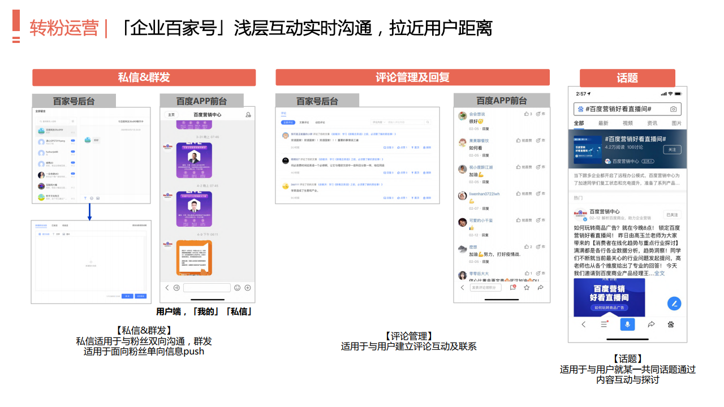Tap the profile icon in 百度营销中心 chat header
Viewport: 724px width, 407px height.
click(248, 115)
